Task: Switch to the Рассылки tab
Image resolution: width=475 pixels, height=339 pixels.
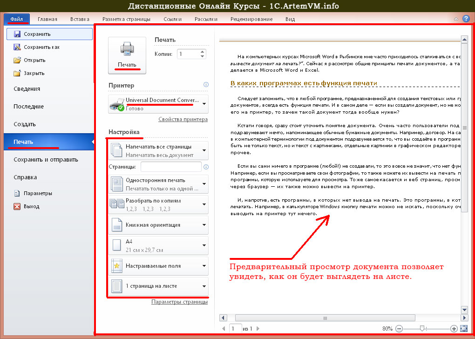Action: [x=206, y=19]
